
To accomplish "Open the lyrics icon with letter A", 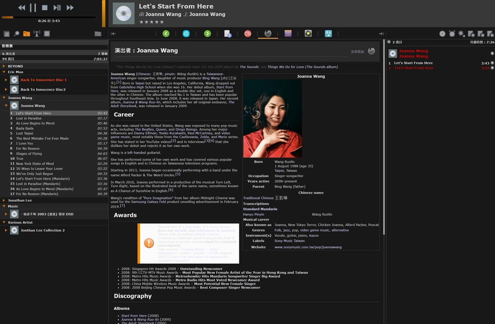I will click(328, 33).
